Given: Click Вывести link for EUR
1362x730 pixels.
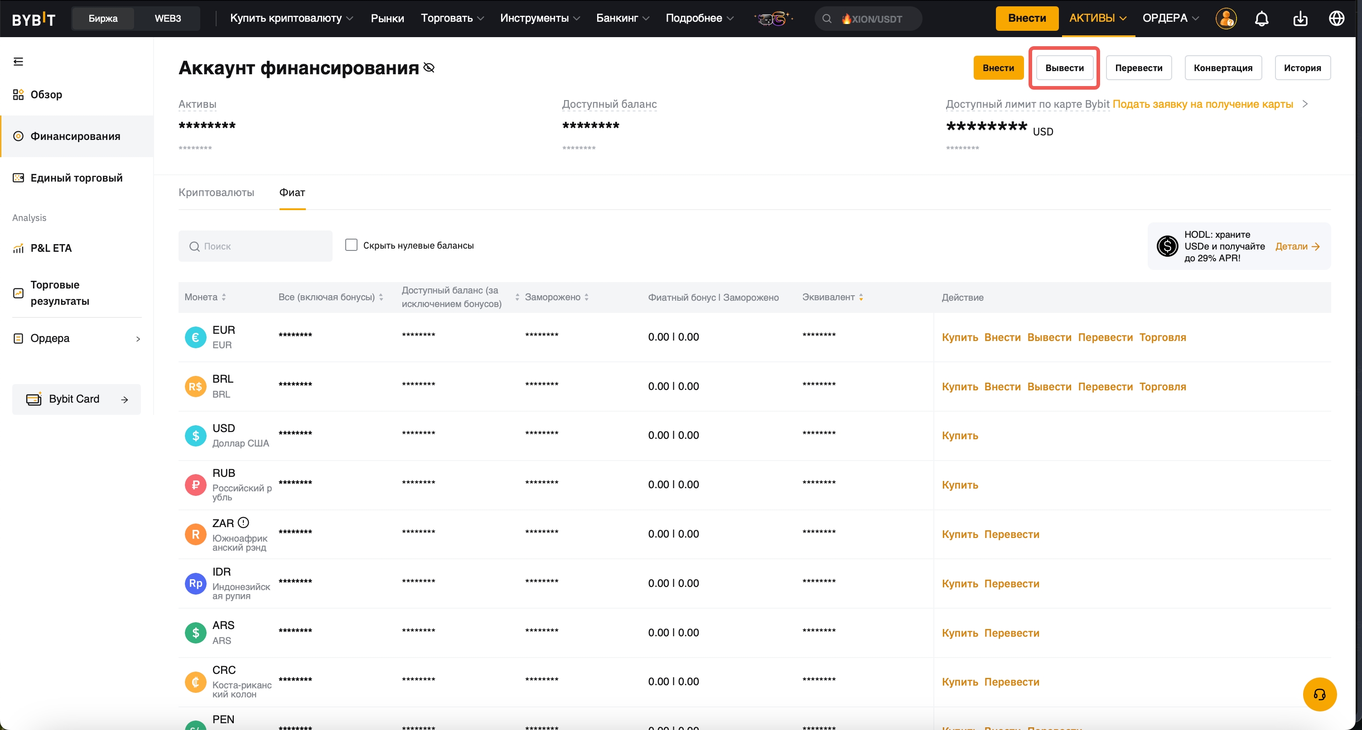Looking at the screenshot, I should click(x=1049, y=337).
